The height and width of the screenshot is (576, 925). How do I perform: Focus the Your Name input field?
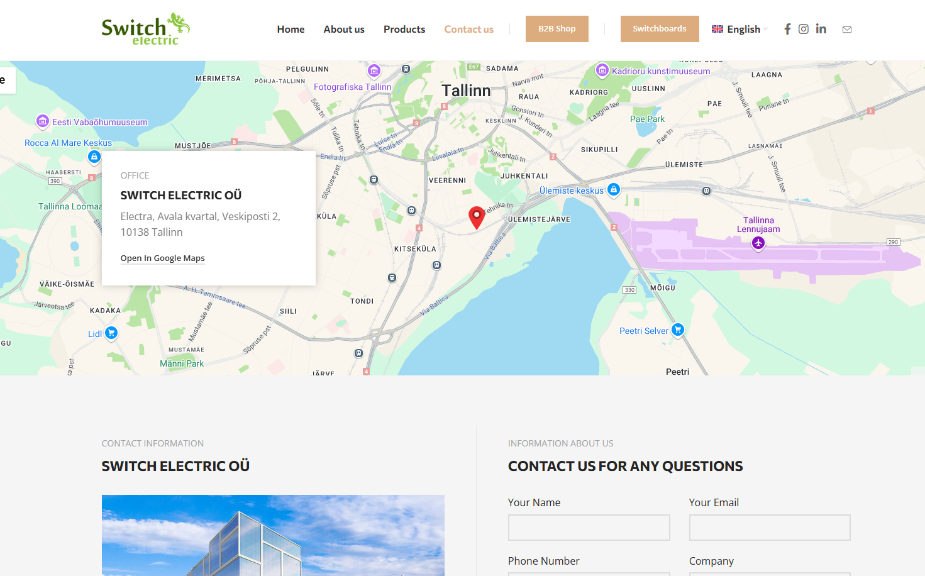pos(589,528)
